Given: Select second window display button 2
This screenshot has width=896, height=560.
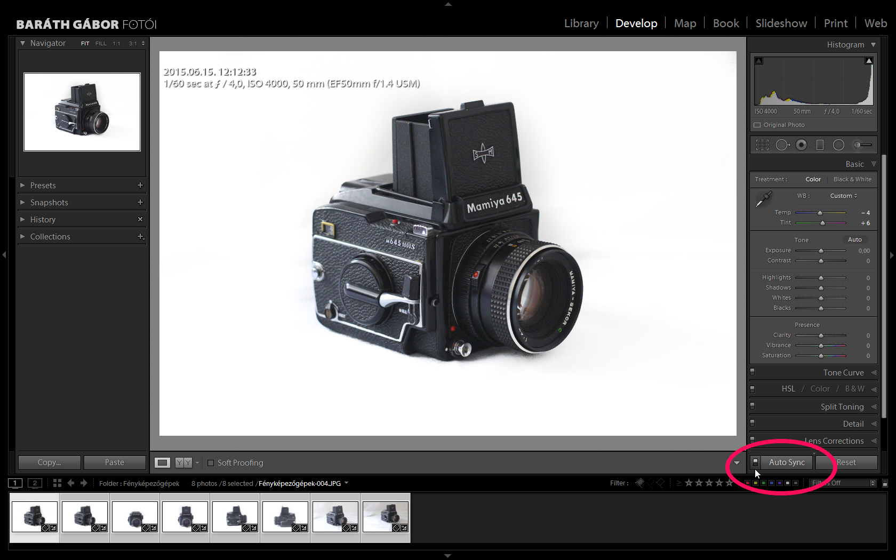Looking at the screenshot, I should [x=35, y=483].
